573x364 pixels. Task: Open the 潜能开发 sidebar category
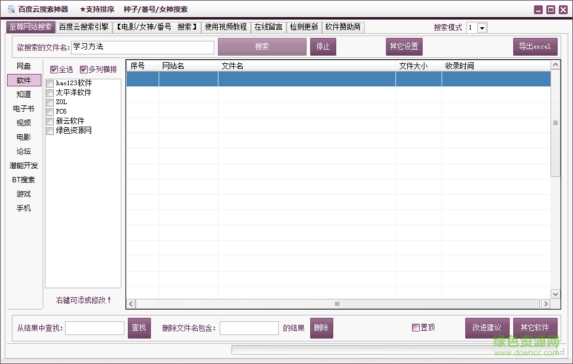24,165
